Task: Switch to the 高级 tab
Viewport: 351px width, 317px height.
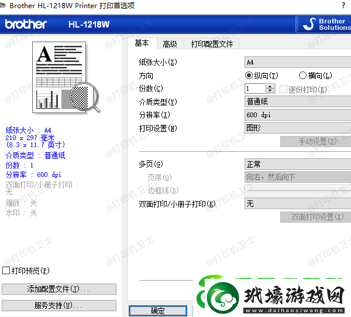Action: pos(170,44)
